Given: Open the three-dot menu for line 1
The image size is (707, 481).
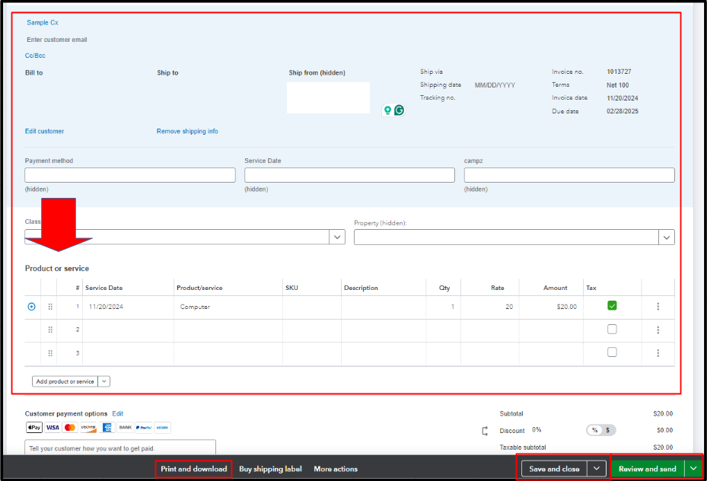Looking at the screenshot, I should click(658, 306).
